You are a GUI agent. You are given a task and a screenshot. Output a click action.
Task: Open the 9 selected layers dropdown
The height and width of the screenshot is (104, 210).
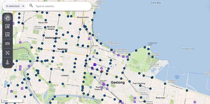coord(15,6)
